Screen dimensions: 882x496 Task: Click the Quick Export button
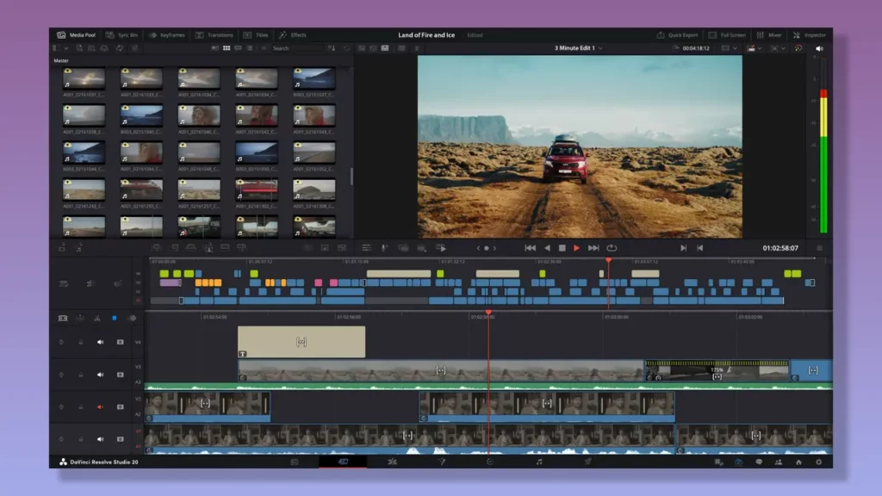point(677,34)
